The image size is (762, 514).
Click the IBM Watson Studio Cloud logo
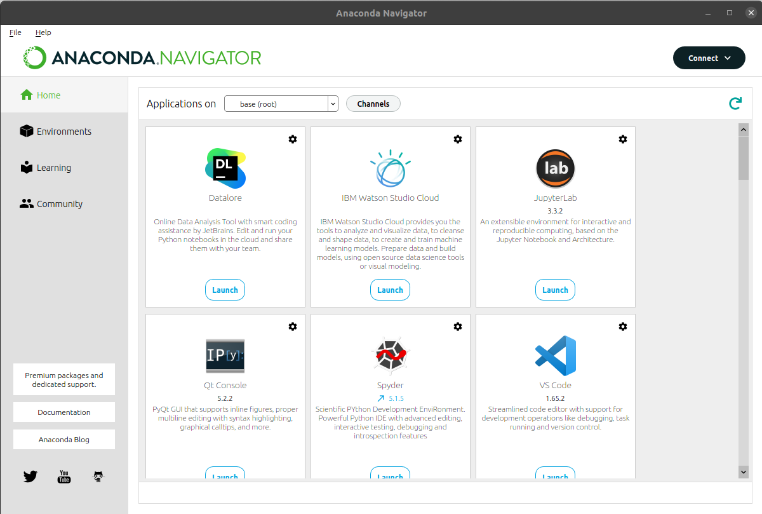pyautogui.click(x=391, y=168)
